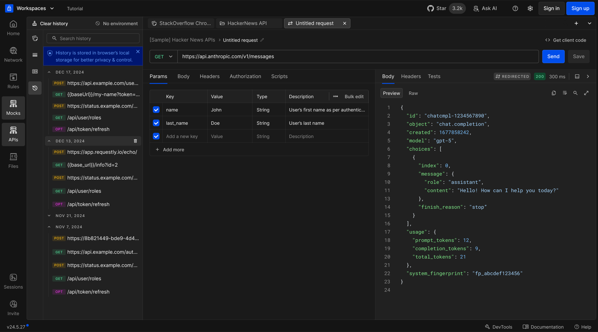Click Get client code
The image size is (598, 332).
(565, 40)
